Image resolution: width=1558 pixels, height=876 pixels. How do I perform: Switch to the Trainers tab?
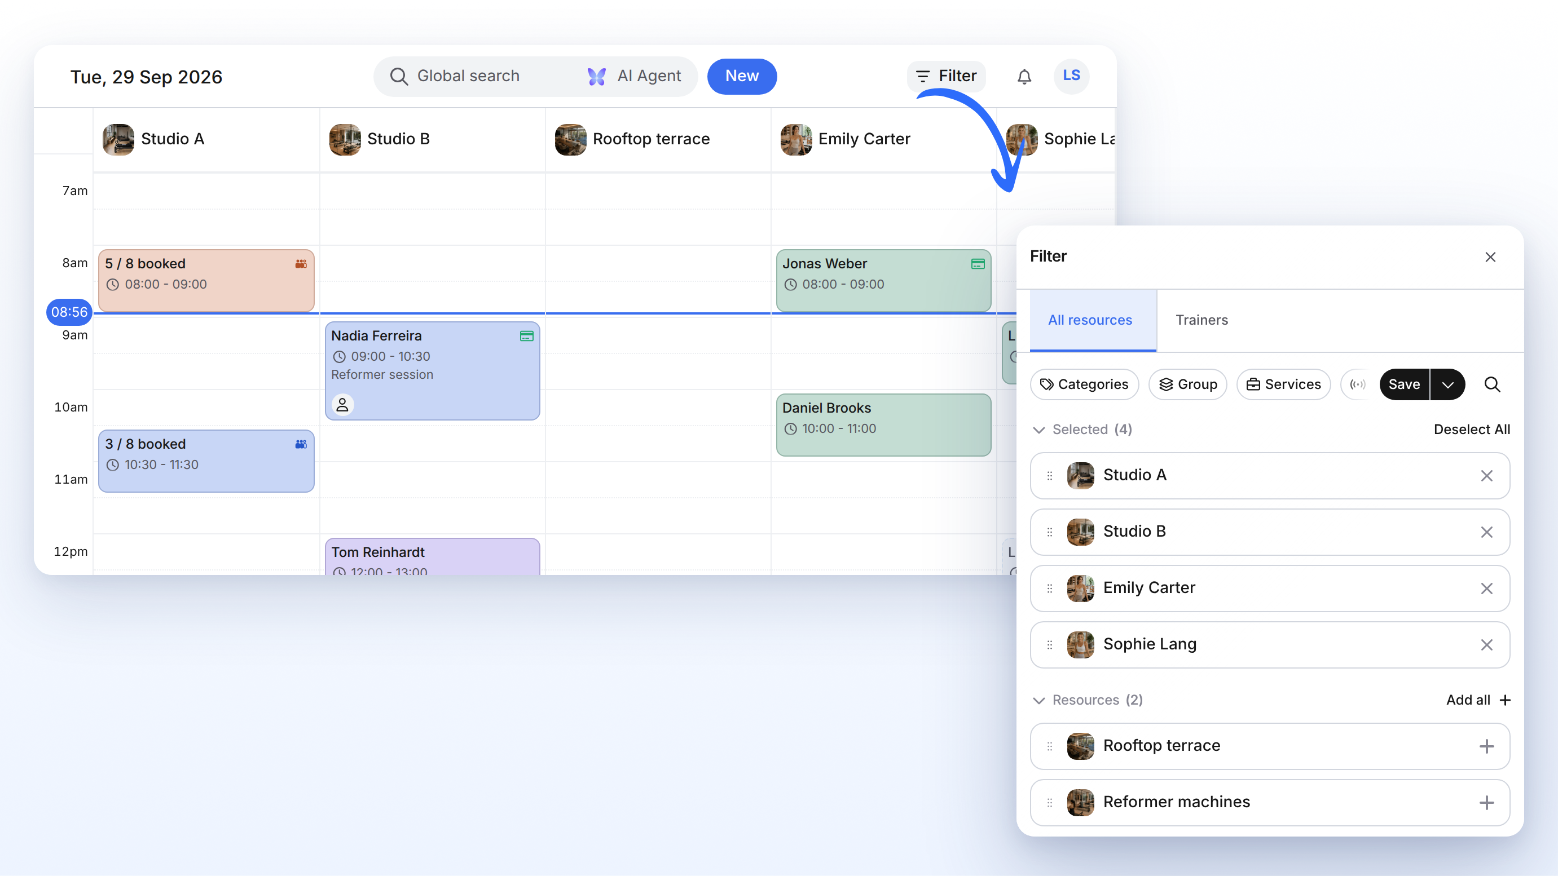coord(1201,320)
